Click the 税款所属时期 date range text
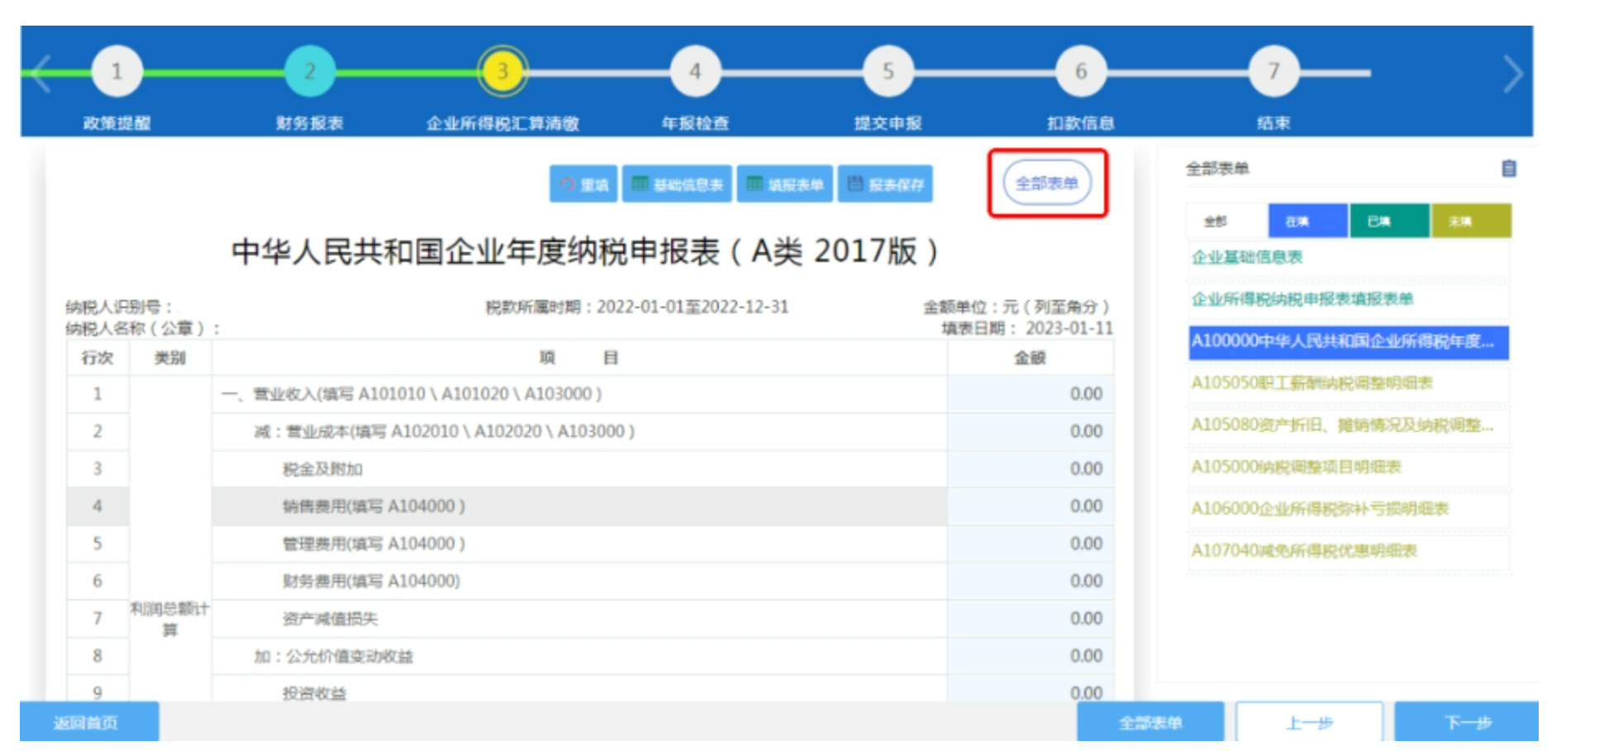Image resolution: width=1604 pixels, height=751 pixels. click(x=637, y=307)
